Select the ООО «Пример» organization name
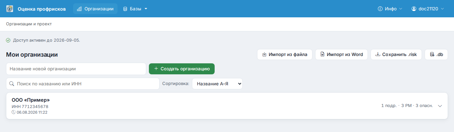 click(x=31, y=100)
